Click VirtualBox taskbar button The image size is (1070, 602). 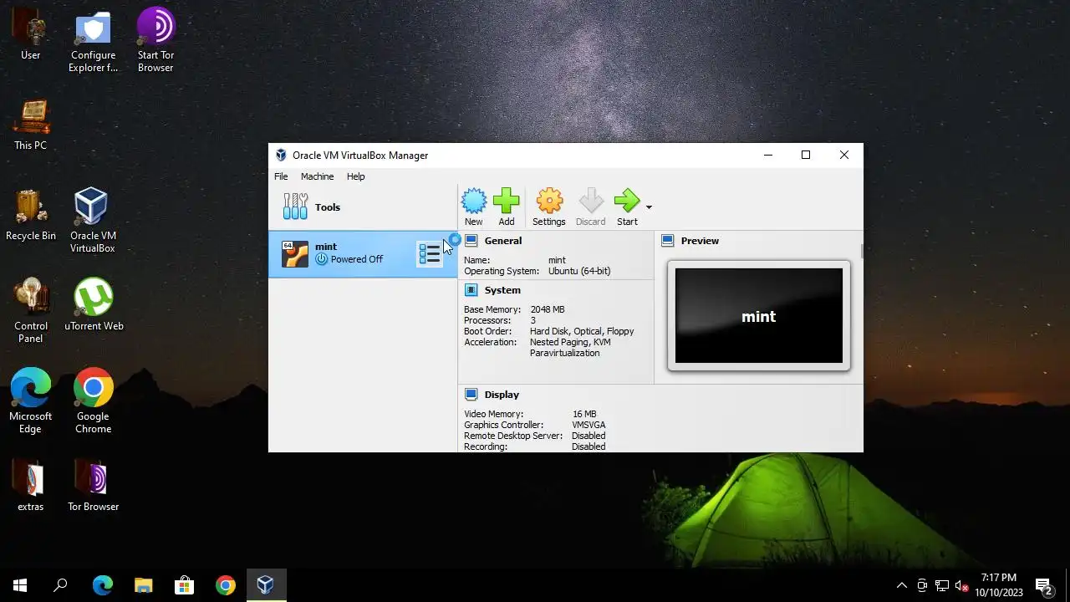[266, 585]
